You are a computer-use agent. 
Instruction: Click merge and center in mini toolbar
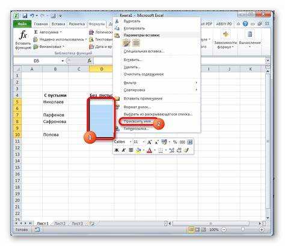click(x=189, y=142)
